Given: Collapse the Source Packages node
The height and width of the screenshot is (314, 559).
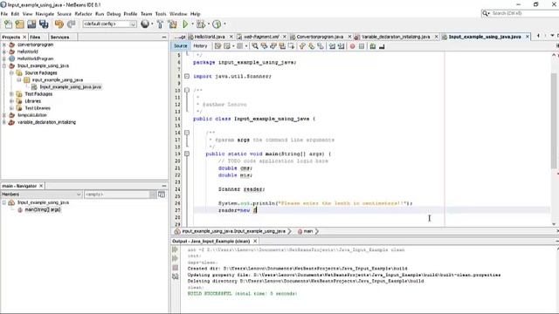Looking at the screenshot, I should coord(11,73).
